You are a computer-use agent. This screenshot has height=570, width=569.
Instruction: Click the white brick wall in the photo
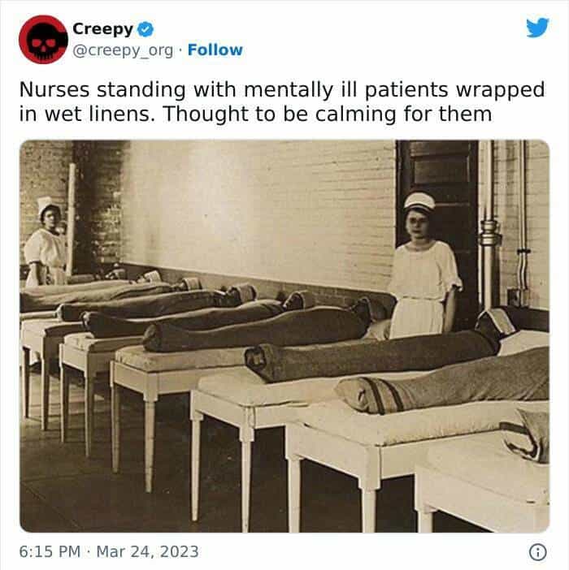[258, 207]
